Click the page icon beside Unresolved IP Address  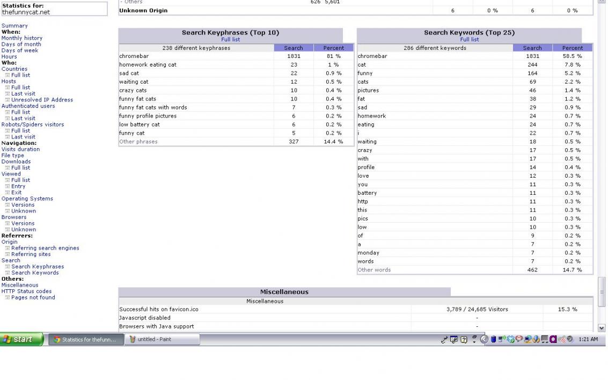tap(8, 100)
